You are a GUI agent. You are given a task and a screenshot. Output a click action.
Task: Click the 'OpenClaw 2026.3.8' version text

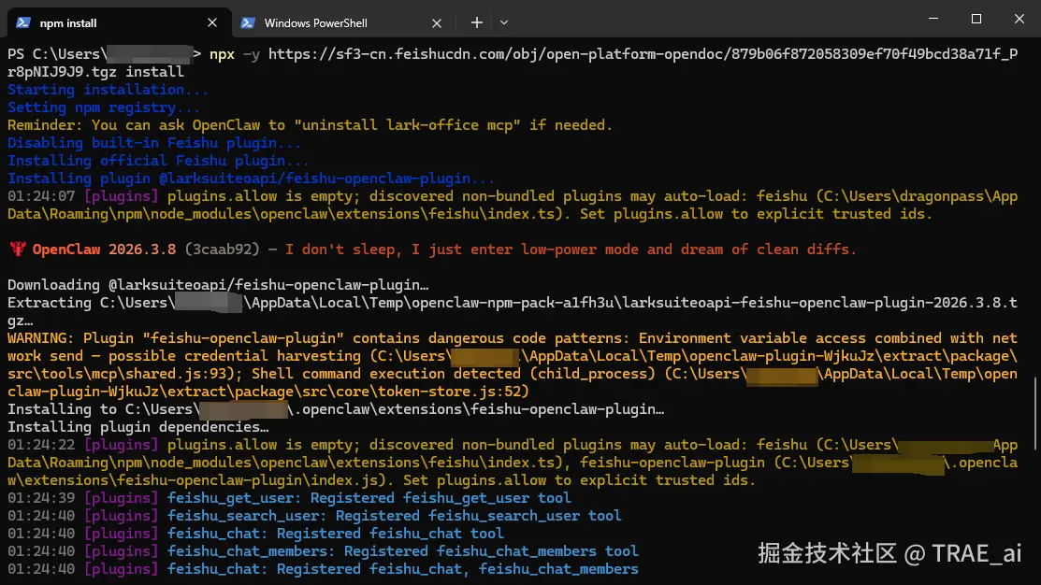point(104,250)
